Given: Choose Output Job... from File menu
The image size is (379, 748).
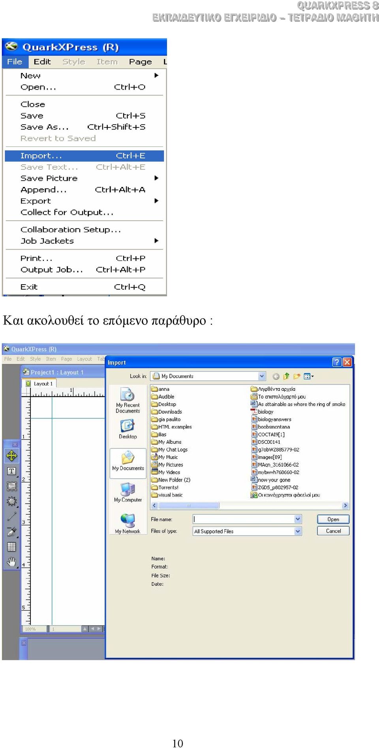Looking at the screenshot, I should click(x=84, y=270).
